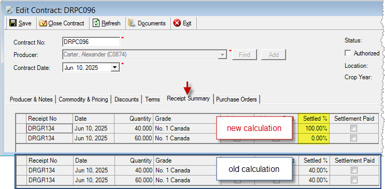Click the Refresh toolbar label
This screenshot has height=189, width=385.
[x=111, y=23]
